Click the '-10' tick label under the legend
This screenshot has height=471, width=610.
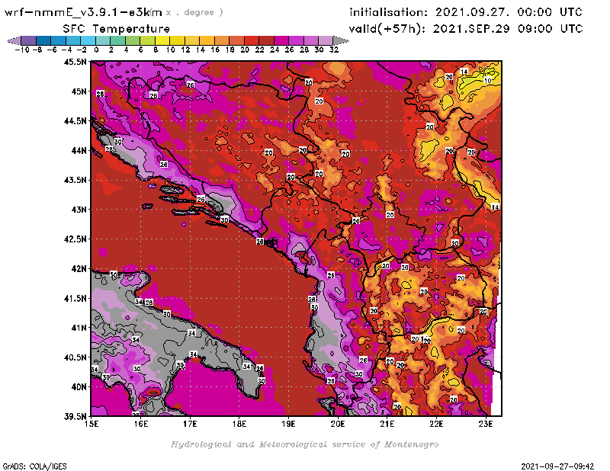[22, 50]
